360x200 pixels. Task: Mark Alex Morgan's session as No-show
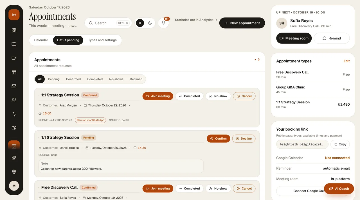(218, 96)
